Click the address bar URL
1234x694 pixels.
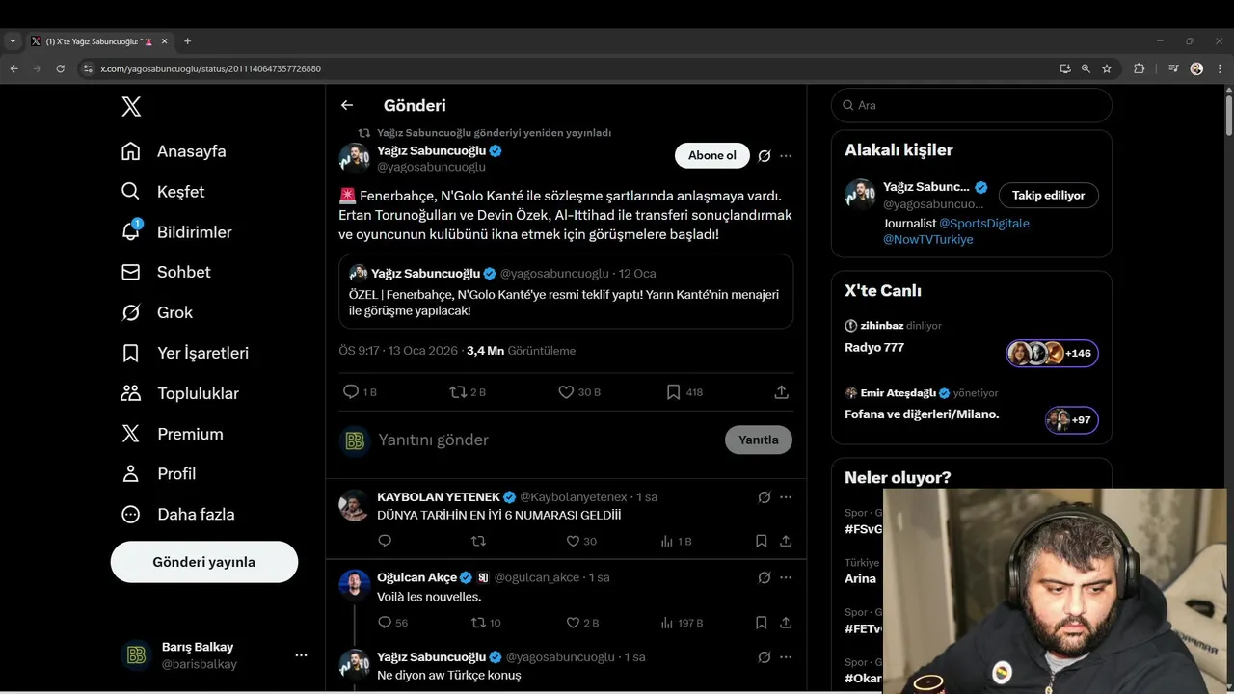(x=210, y=68)
